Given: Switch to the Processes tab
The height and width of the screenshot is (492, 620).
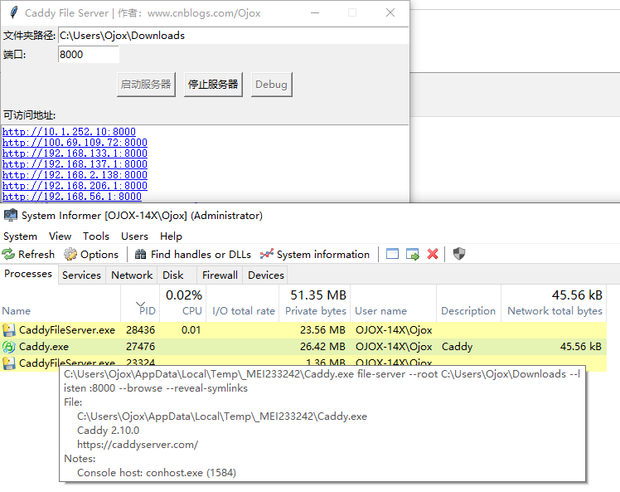Looking at the screenshot, I should pos(28,274).
